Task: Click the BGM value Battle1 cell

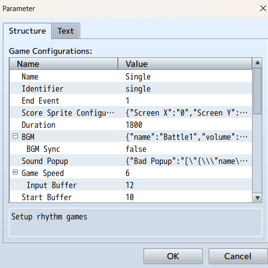Action: click(187, 137)
